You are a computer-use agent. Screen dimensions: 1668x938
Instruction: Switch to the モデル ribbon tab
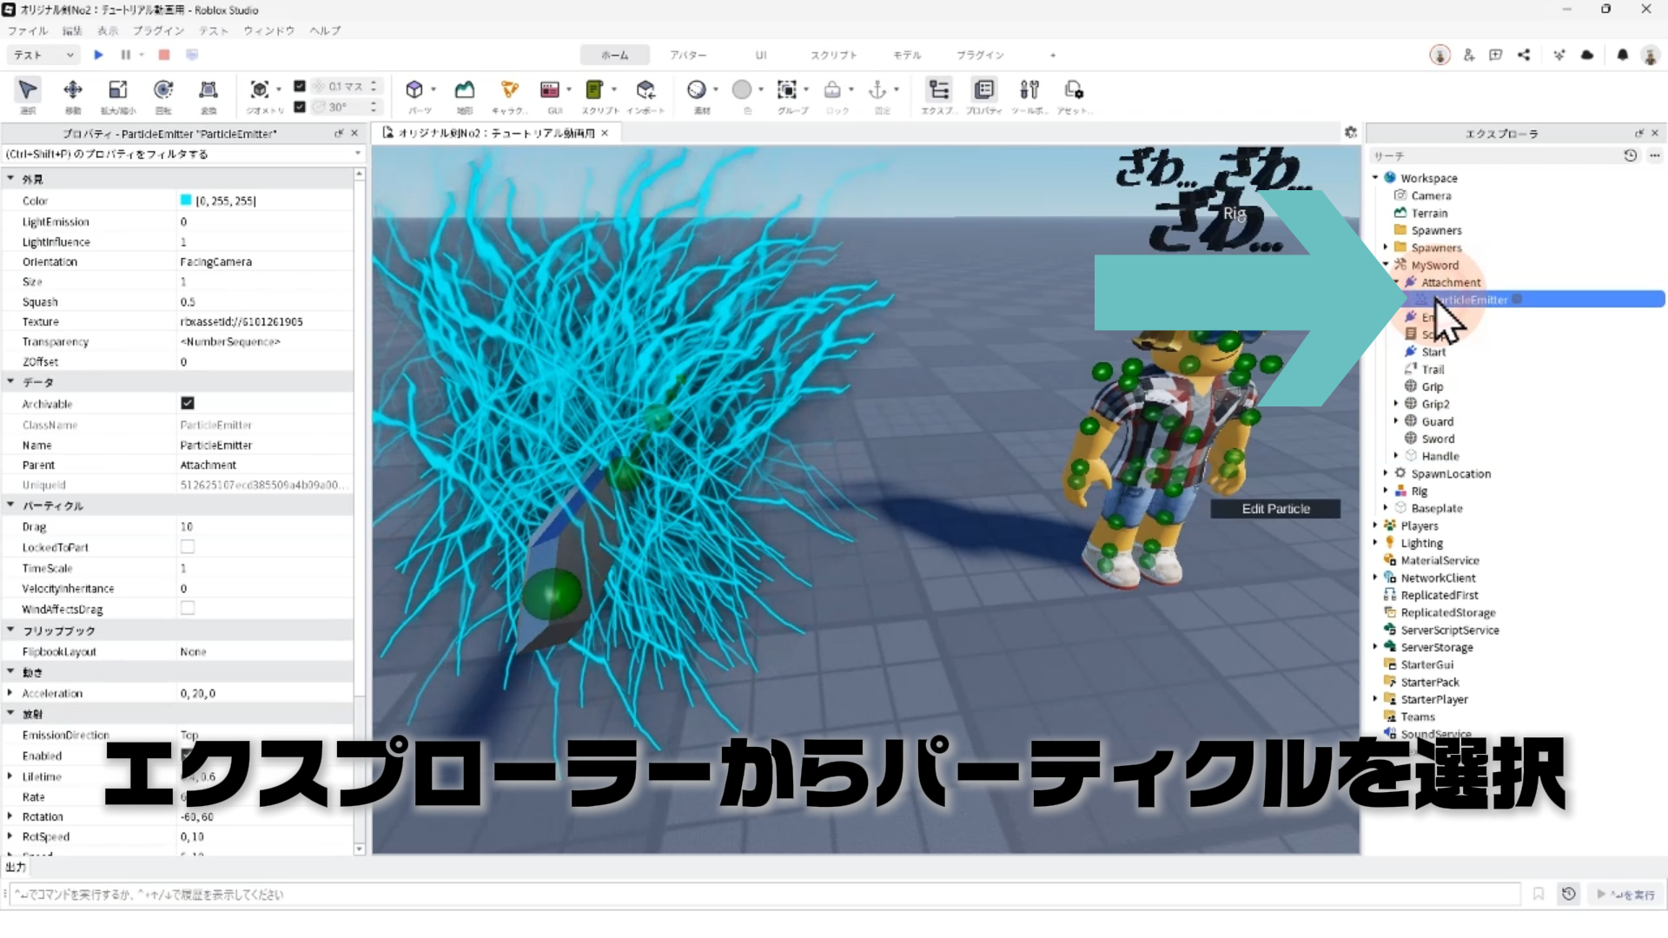click(907, 55)
